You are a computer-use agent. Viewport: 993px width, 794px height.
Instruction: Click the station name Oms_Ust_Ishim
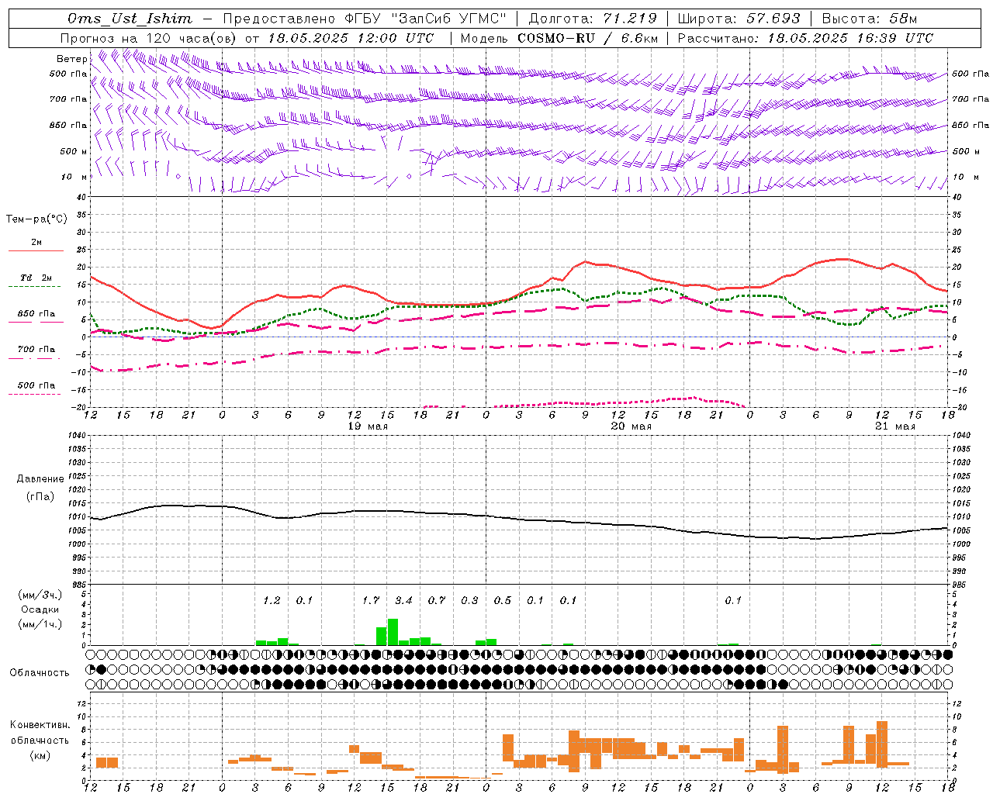(130, 19)
